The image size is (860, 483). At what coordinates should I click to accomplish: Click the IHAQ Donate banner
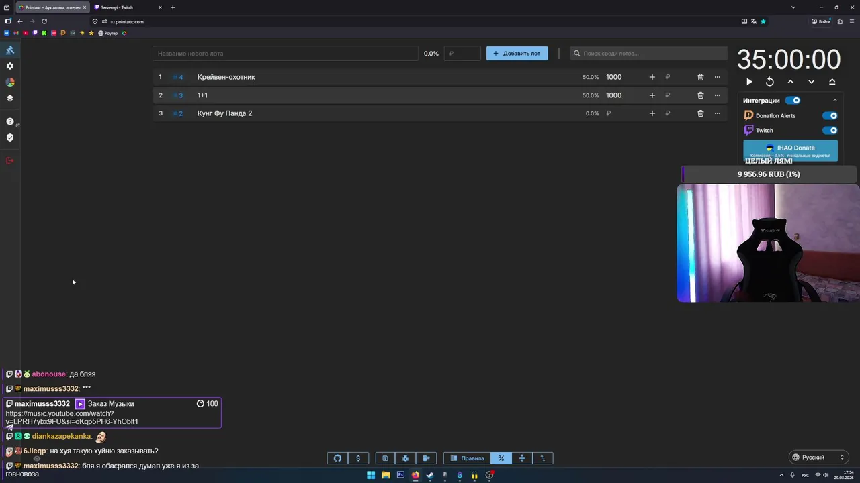[790, 150]
